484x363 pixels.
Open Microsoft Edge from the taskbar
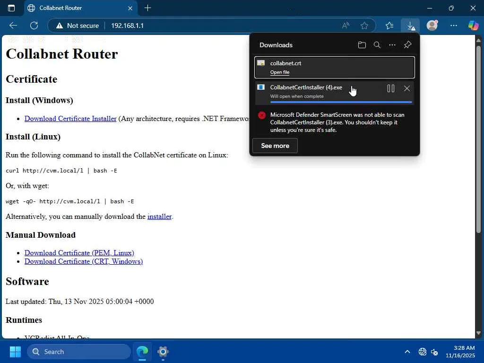pos(142,352)
